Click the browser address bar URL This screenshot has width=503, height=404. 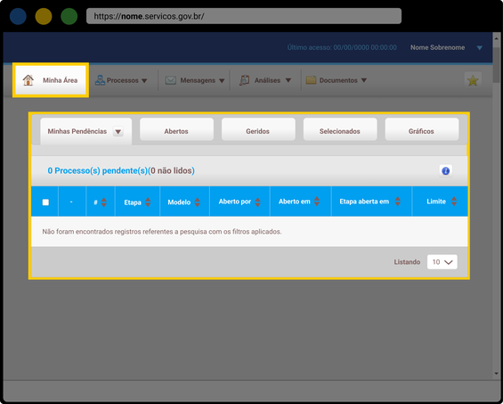coord(243,16)
